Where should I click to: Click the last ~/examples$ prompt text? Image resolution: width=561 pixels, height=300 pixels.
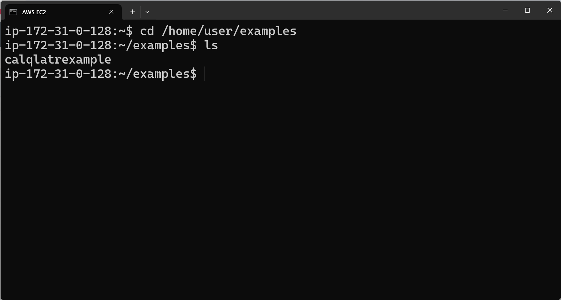click(x=157, y=74)
